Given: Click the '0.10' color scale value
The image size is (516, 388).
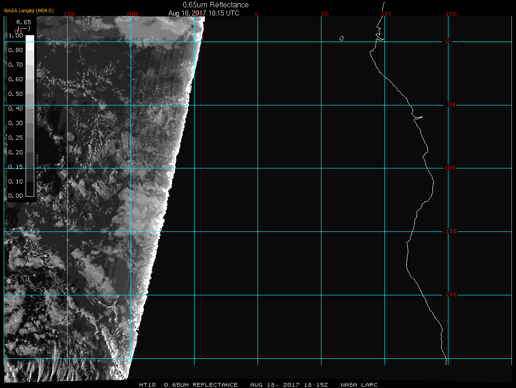Looking at the screenshot, I should [x=16, y=182].
